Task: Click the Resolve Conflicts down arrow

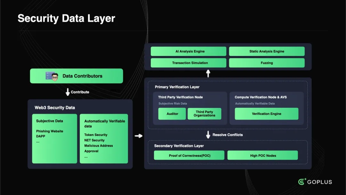Action: (x=208, y=135)
